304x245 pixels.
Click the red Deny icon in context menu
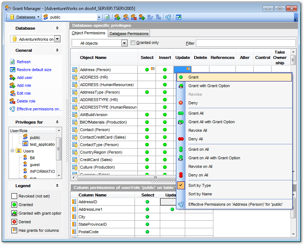pyautogui.click(x=181, y=103)
